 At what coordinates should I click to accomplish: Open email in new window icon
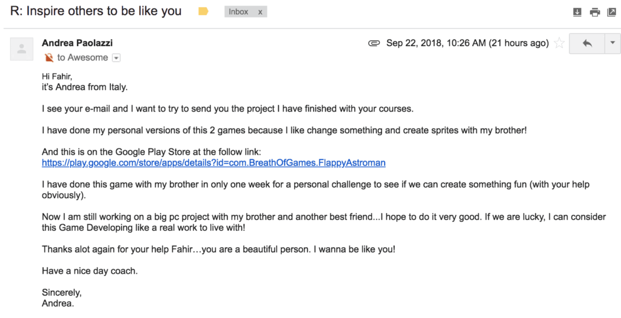point(611,12)
